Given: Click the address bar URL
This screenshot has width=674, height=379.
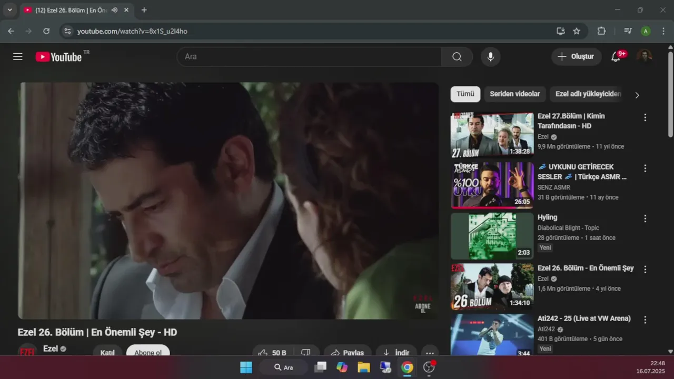Looking at the screenshot, I should tap(132, 31).
